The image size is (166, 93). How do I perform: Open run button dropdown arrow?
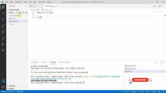coord(157,6)
